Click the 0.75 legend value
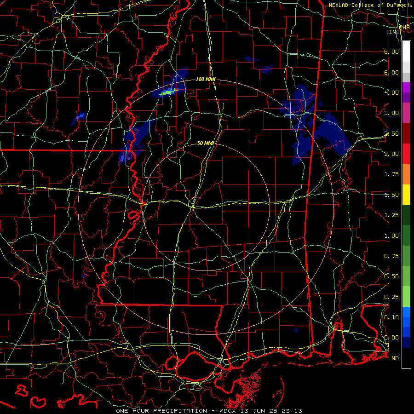Viewport: 414px width, 414px height. click(x=391, y=256)
